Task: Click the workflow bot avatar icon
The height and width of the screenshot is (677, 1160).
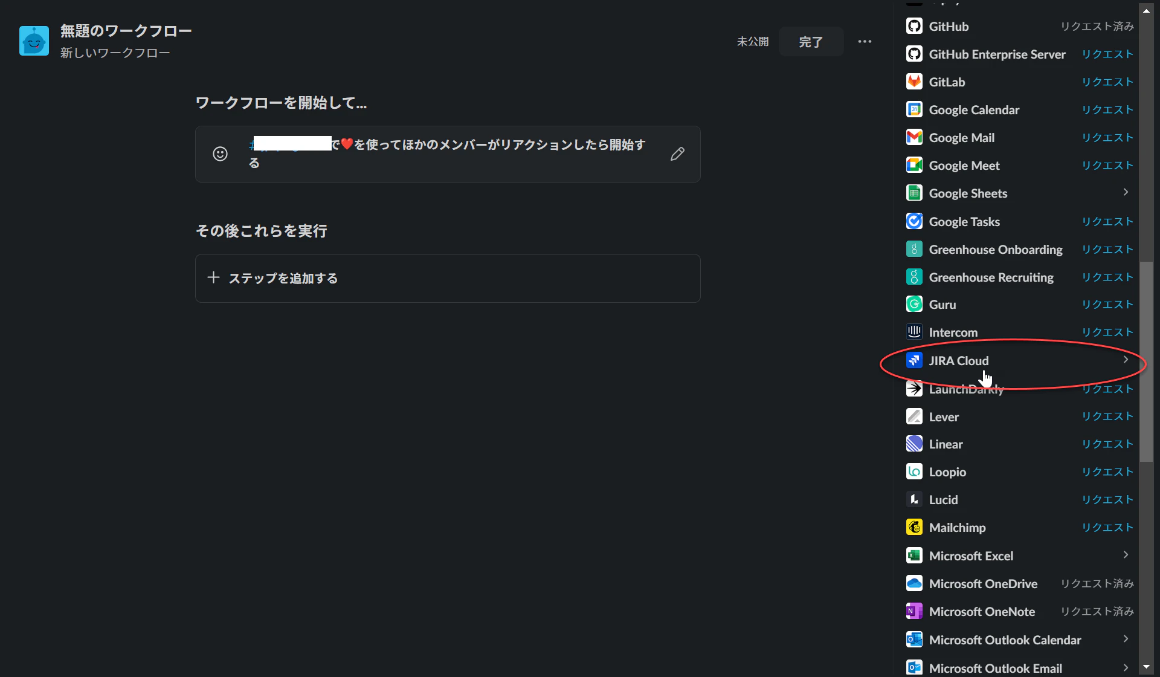Action: pos(34,40)
